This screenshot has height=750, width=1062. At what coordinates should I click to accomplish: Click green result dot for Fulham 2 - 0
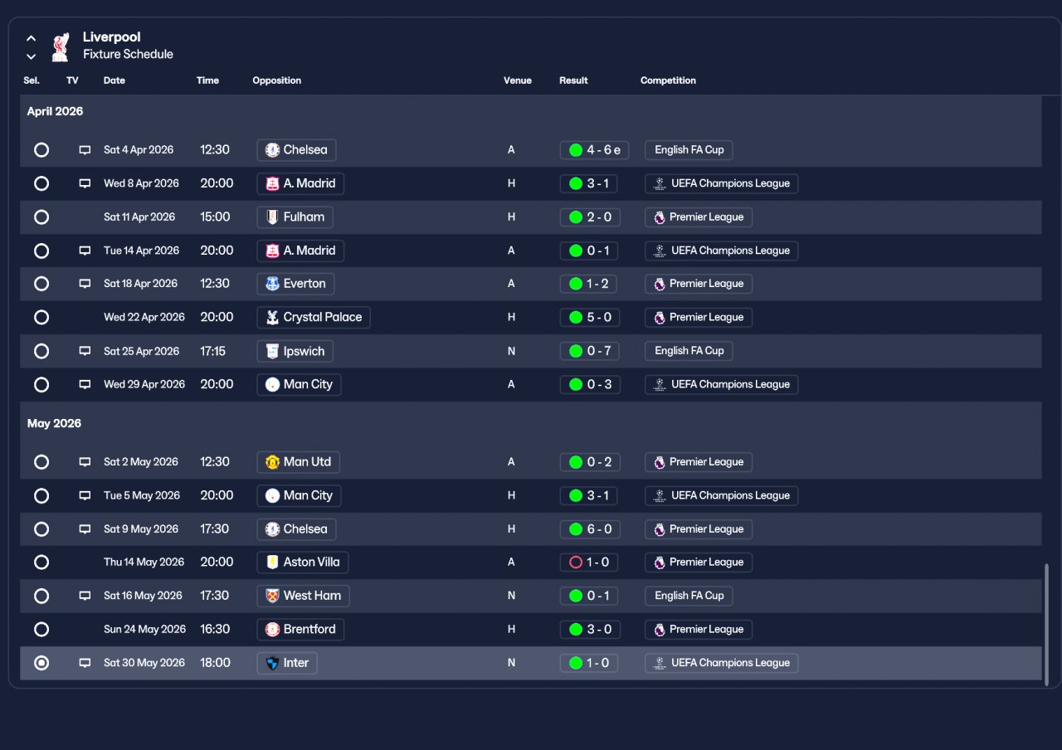(576, 217)
